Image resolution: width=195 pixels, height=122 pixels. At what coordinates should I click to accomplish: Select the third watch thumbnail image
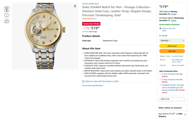[7, 21]
